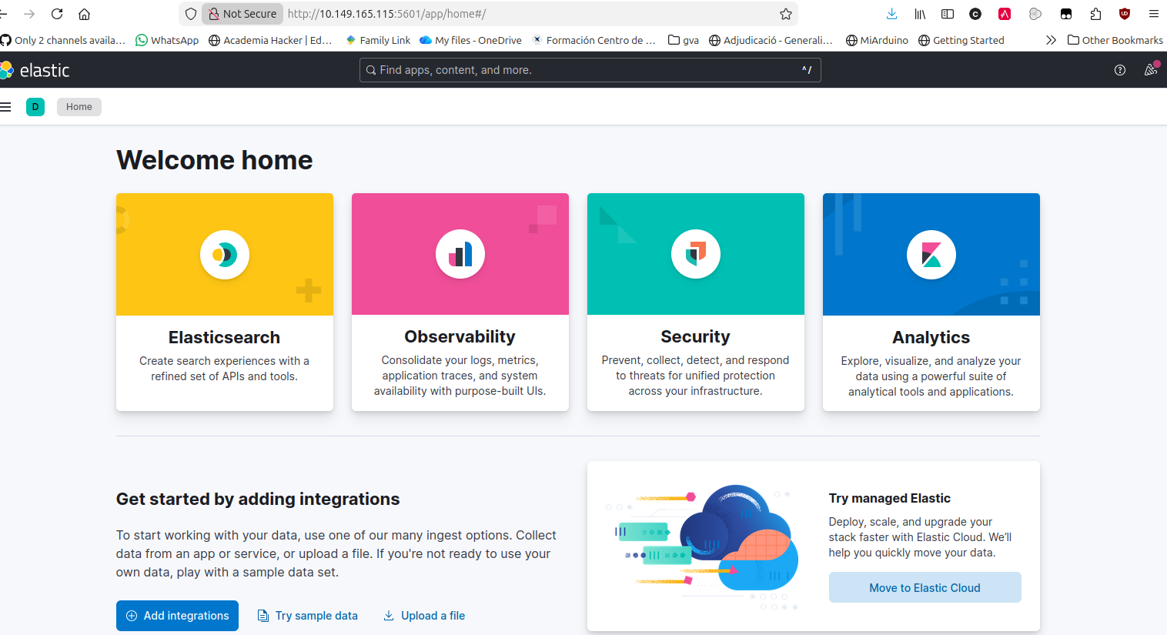This screenshot has height=635, width=1167.
Task: Click the forward navigation arrow
Action: [x=29, y=14]
